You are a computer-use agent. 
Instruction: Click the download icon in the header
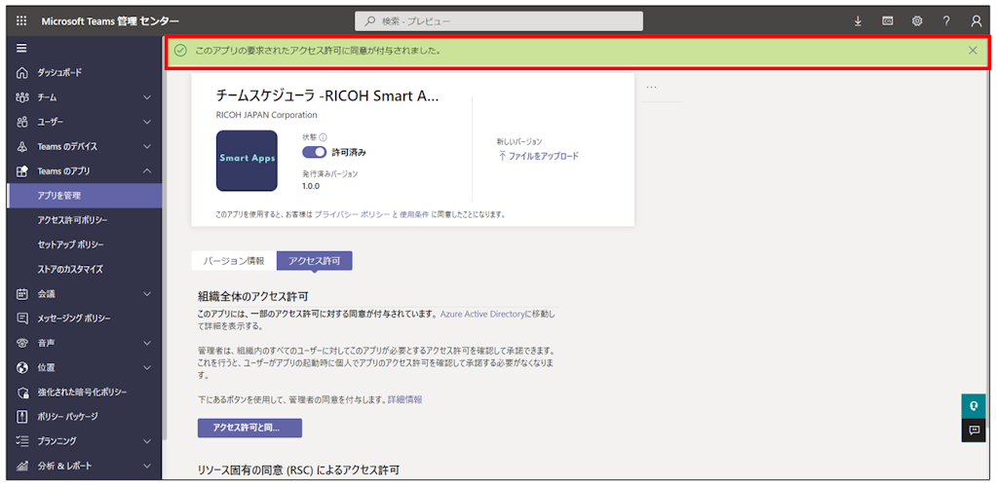859,21
